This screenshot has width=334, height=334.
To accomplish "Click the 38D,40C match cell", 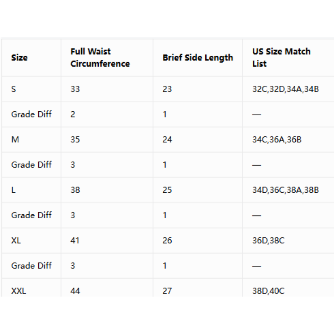I will point(268,291).
